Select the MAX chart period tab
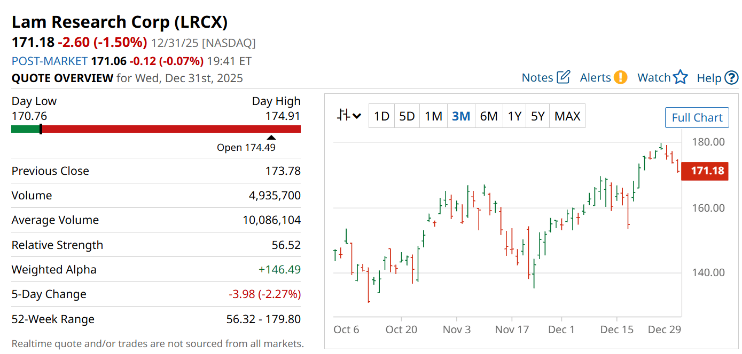This screenshot has width=742, height=354. click(x=567, y=116)
